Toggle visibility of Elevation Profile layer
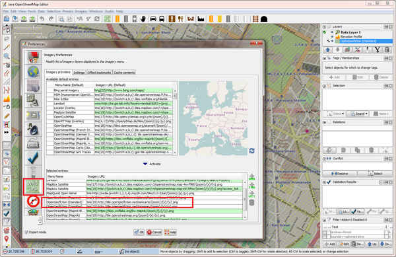 point(332,36)
